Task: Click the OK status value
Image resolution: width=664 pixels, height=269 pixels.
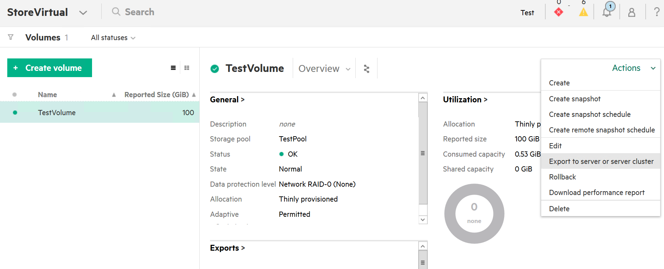Action: [x=293, y=154]
